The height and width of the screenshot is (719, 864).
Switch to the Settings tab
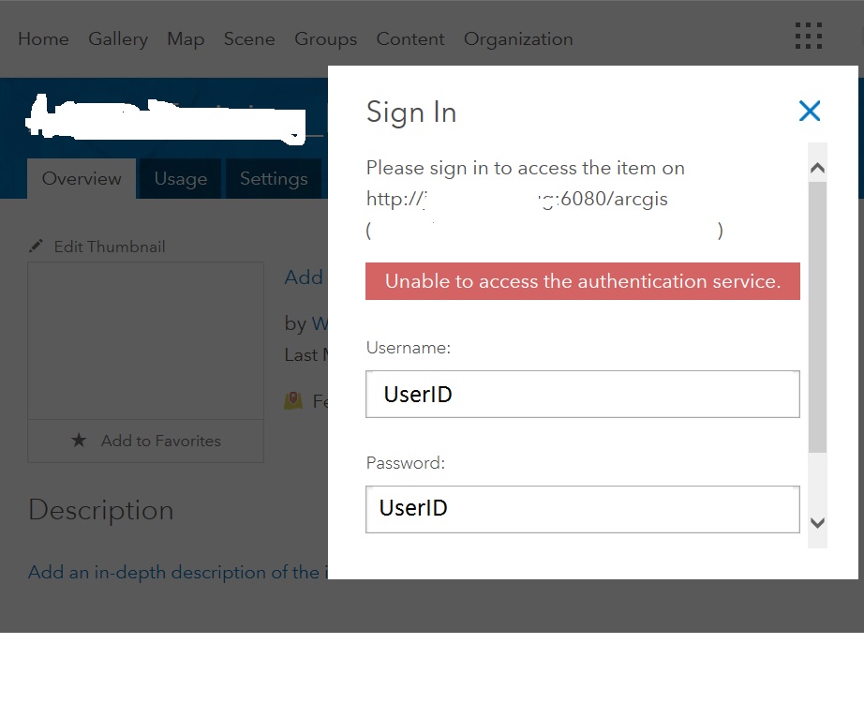274,179
